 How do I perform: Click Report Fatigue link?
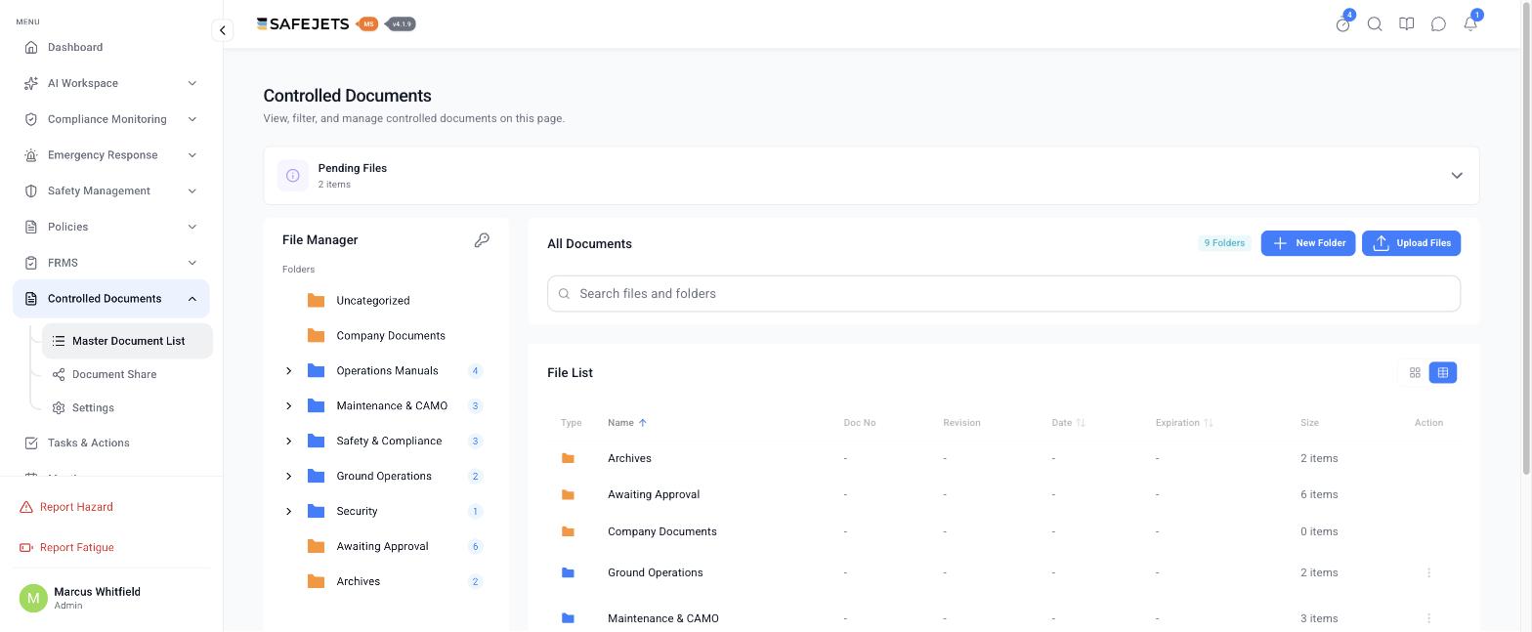[66, 548]
